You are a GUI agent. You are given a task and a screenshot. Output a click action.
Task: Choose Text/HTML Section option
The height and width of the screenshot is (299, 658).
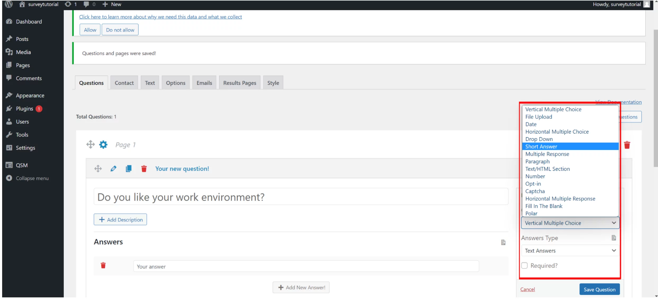pos(570,169)
